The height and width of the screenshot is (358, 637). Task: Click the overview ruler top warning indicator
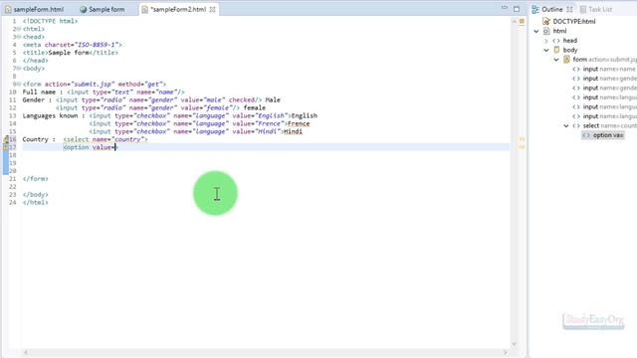pos(522,21)
